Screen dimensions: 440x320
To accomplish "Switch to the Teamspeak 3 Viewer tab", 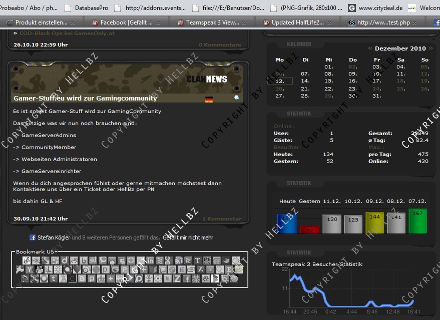I will pyautogui.click(x=213, y=22).
